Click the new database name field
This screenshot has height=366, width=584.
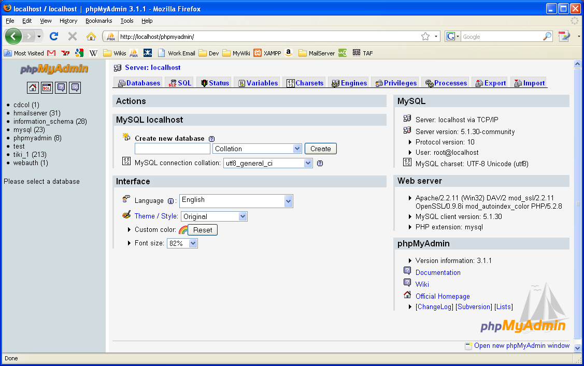173,149
